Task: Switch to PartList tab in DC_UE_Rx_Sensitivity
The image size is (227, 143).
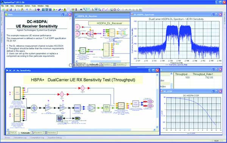Action: click(x=12, y=133)
